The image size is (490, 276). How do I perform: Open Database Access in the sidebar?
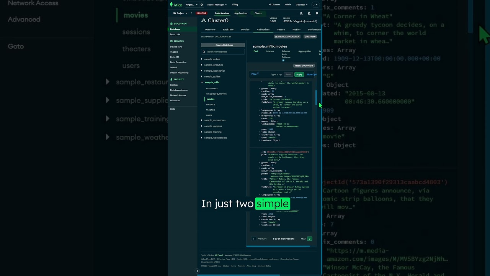pyautogui.click(x=179, y=90)
